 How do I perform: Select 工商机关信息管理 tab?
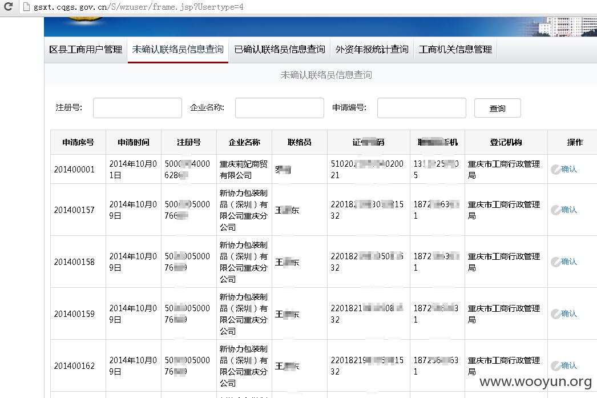point(455,50)
